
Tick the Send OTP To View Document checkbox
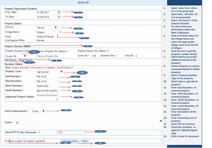tap(39, 132)
